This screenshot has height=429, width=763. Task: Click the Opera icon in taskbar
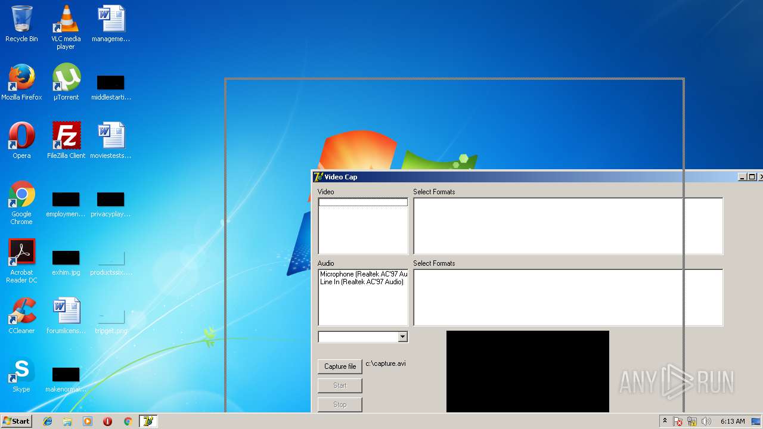tap(107, 421)
